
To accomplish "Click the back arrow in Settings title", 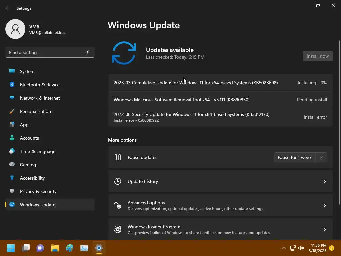I will click(8, 8).
